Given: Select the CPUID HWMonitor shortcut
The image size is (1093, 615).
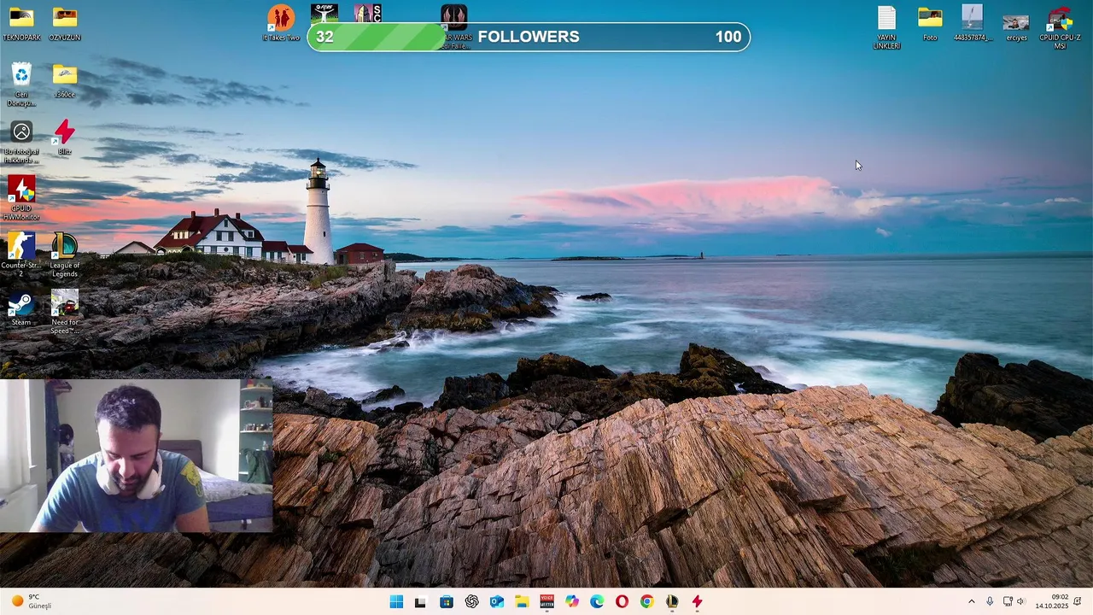Looking at the screenshot, I should tap(21, 198).
